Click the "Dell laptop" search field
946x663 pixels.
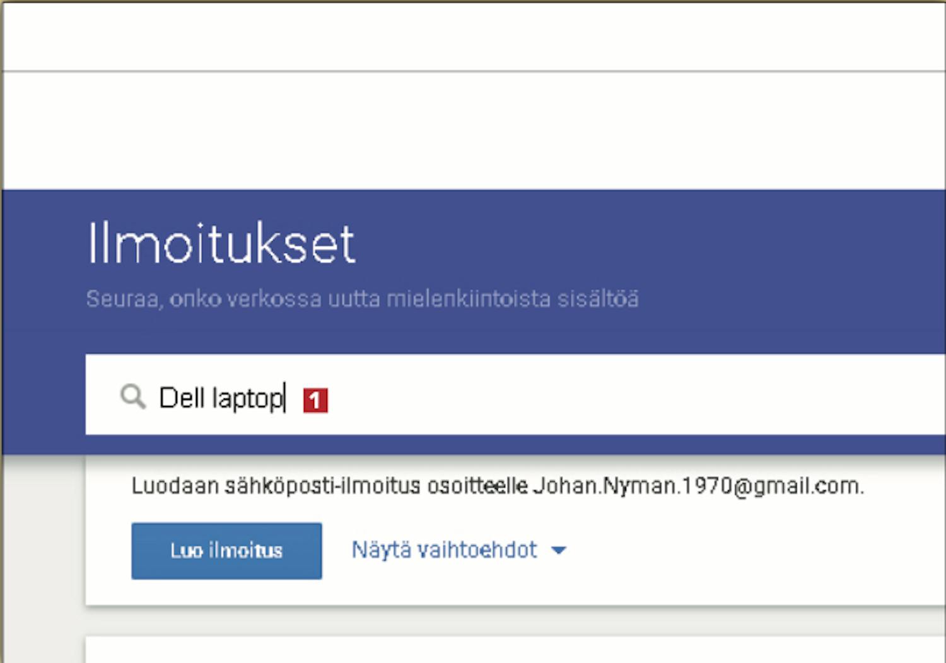coord(515,395)
